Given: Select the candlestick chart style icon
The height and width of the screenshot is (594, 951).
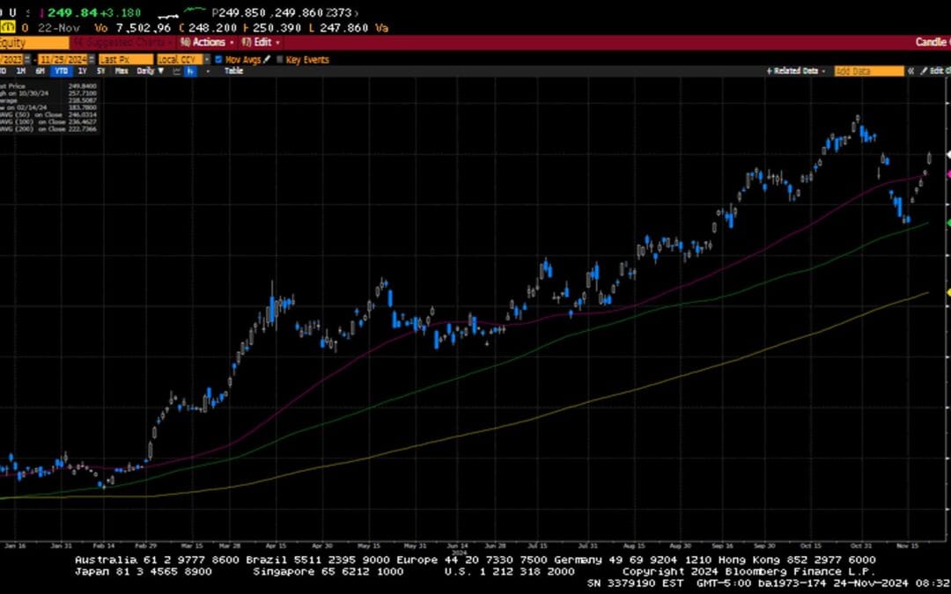Looking at the screenshot, I should click(x=189, y=70).
